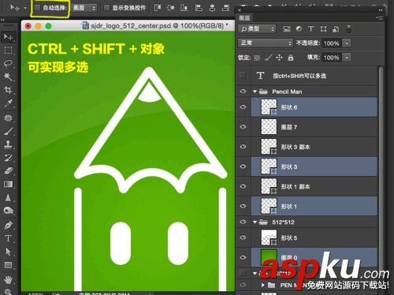
Task: Hide layer 形状 1 副本
Action: click(243, 186)
